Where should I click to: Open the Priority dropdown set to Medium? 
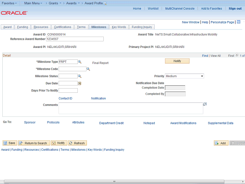(x=185, y=76)
